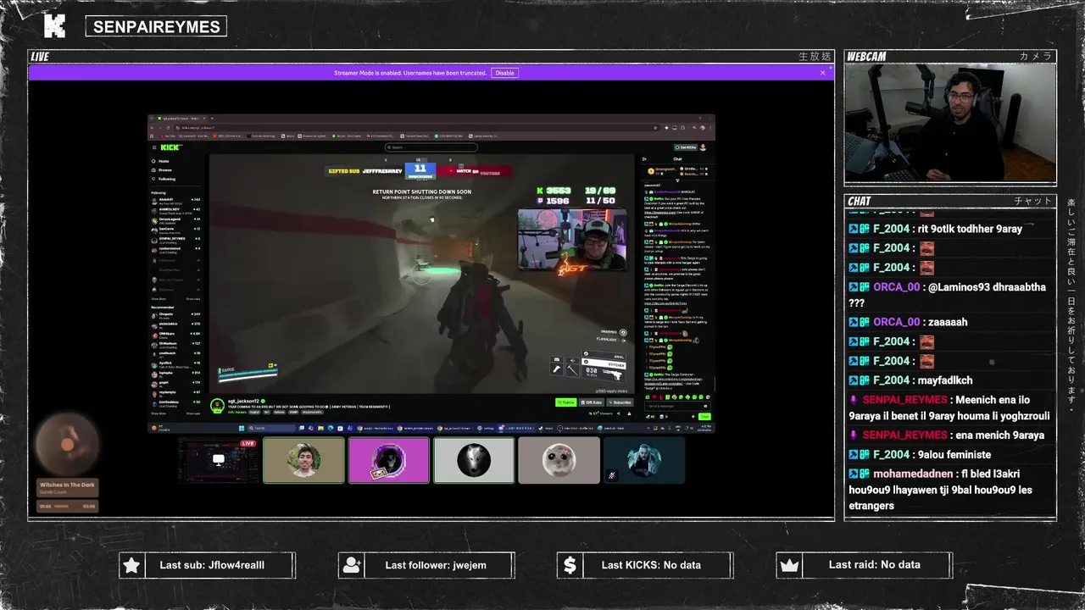Click the spinning vinyl record widget
The width and height of the screenshot is (1085, 610).
click(x=67, y=444)
